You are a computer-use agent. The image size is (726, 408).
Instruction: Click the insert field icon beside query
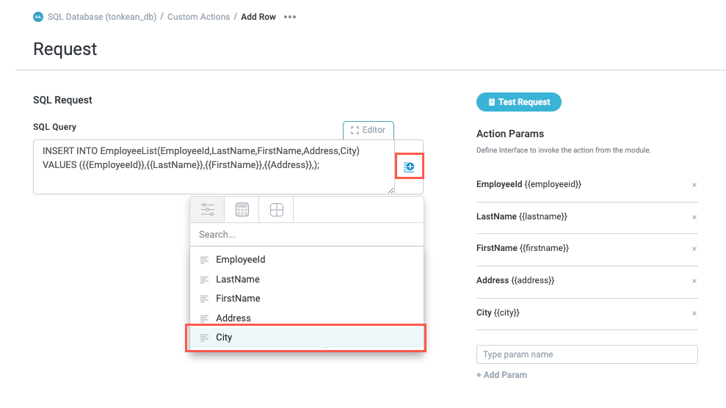(409, 167)
